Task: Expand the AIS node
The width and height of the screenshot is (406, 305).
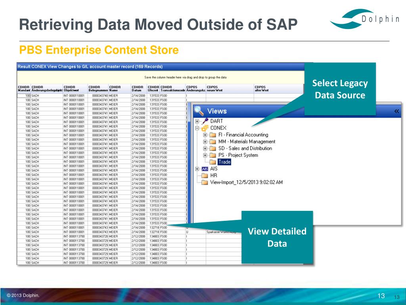Action: [x=197, y=169]
